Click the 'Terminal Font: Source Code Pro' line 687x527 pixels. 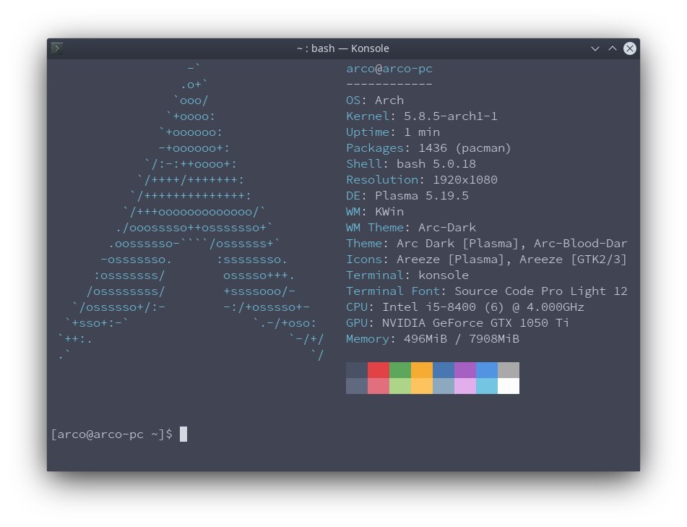click(x=486, y=291)
